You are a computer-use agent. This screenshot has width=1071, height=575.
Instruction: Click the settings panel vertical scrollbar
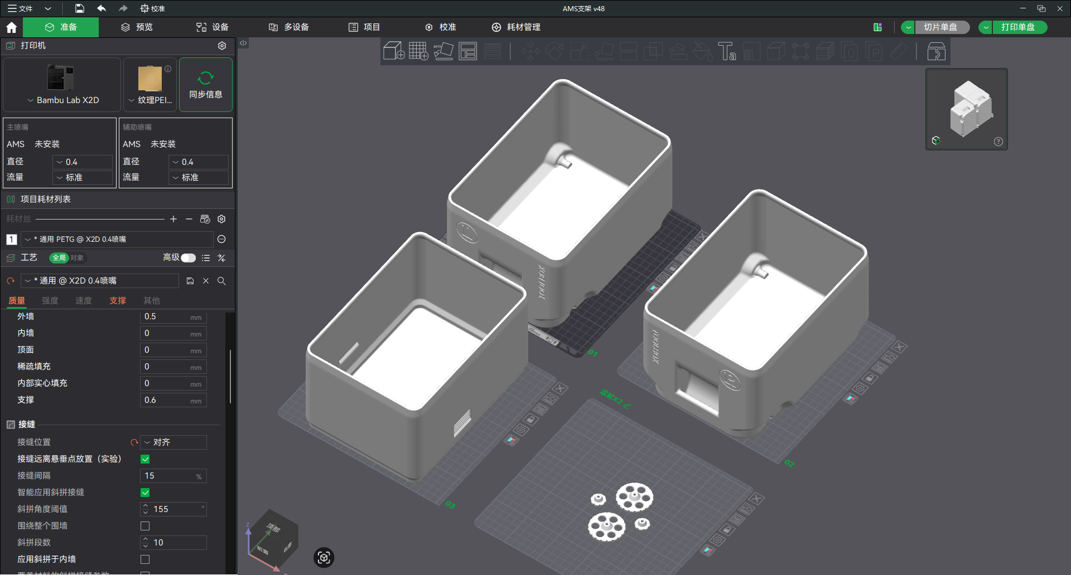point(230,376)
